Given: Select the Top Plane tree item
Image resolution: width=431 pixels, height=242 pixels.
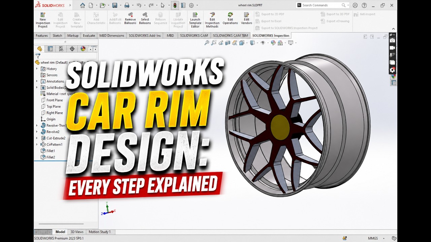Looking at the screenshot, I should 51,107.
